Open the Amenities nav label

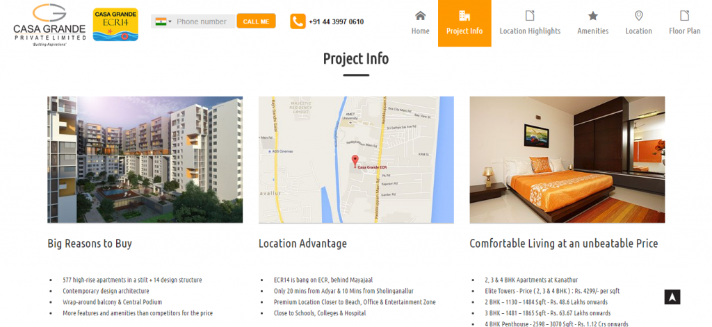[593, 31]
